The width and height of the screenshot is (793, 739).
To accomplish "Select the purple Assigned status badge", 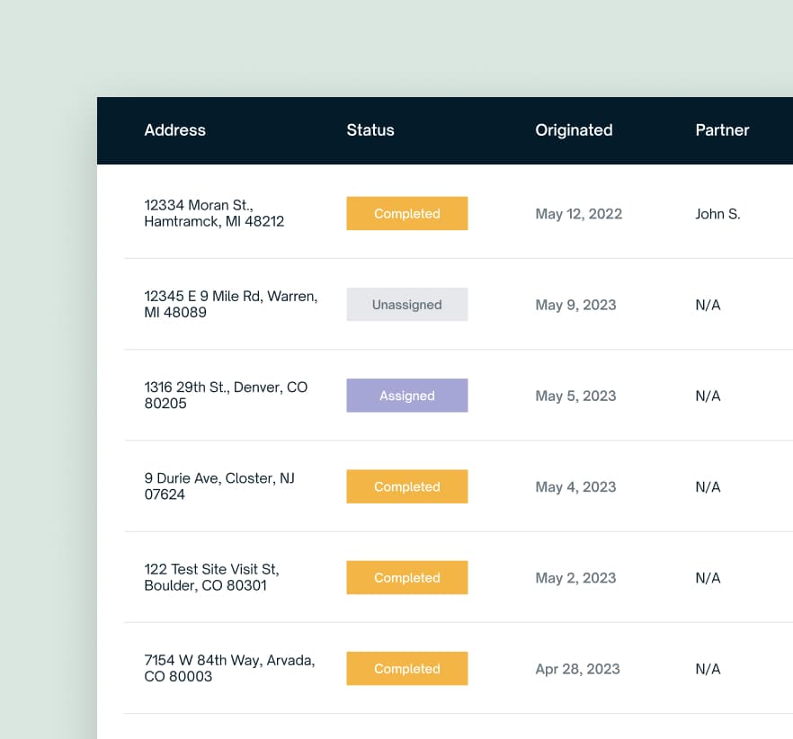I will click(x=406, y=396).
